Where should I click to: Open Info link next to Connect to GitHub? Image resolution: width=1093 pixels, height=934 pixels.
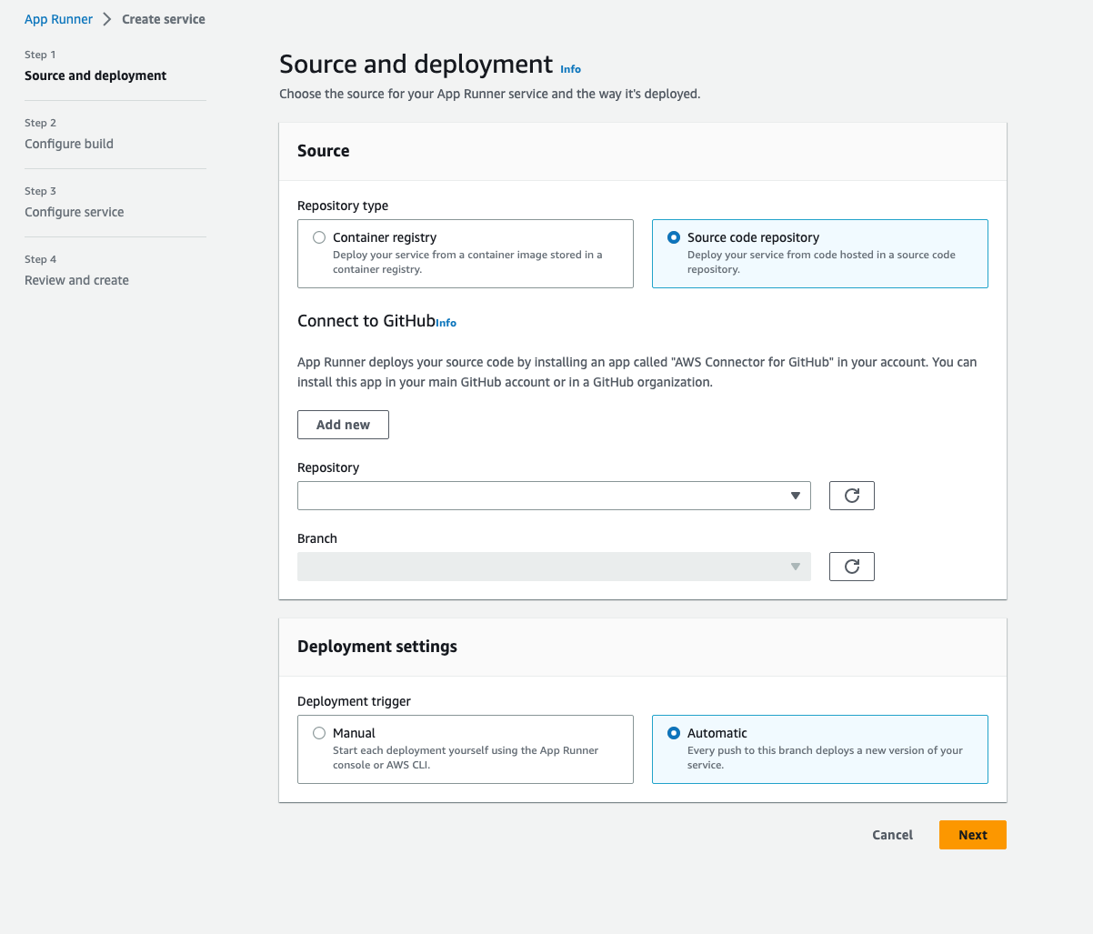446,322
